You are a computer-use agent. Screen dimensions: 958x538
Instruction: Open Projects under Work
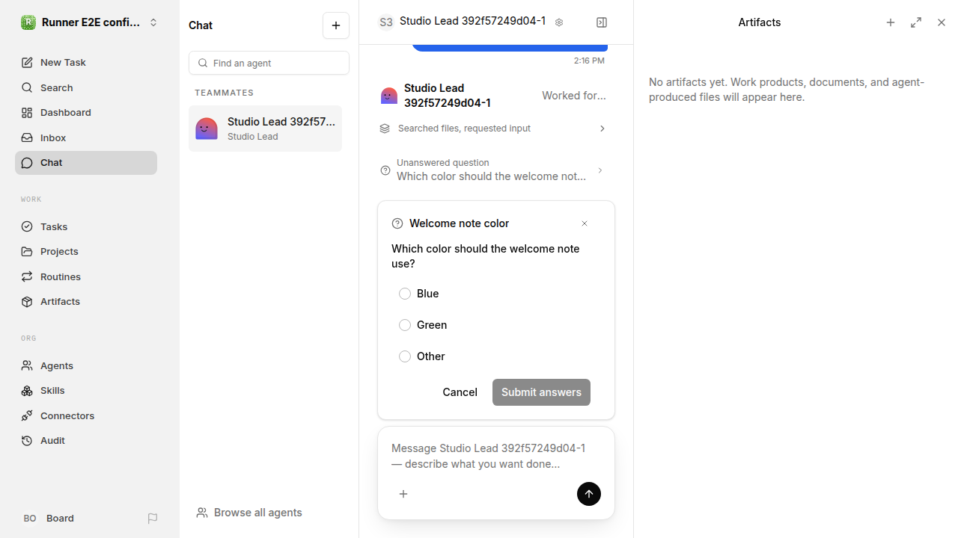86,252
